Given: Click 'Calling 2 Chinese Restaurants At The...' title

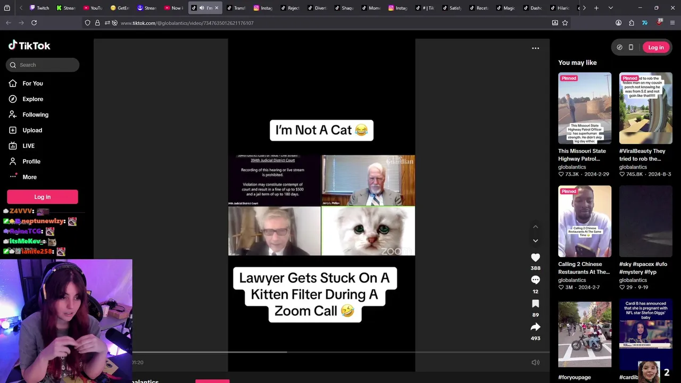Looking at the screenshot, I should point(584,268).
